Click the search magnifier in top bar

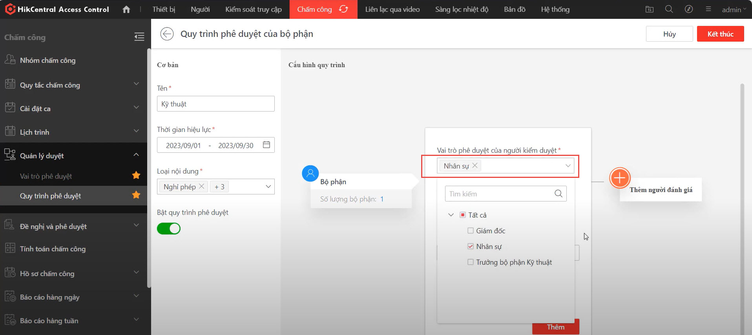(x=669, y=9)
